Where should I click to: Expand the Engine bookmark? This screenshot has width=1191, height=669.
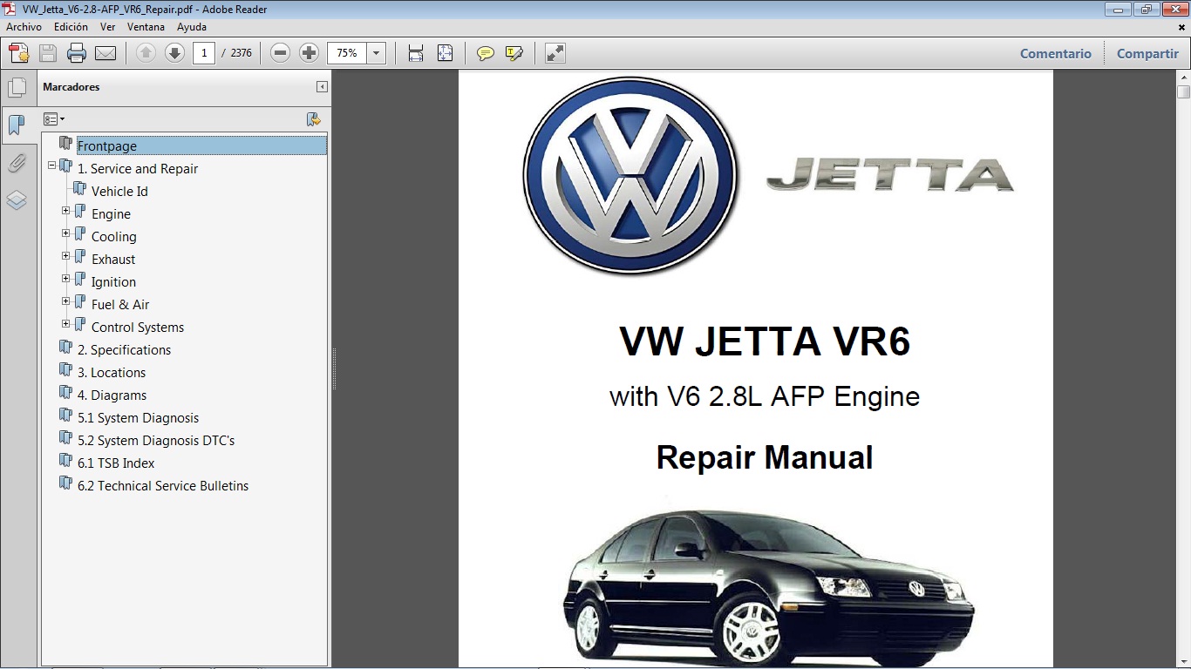65,210
